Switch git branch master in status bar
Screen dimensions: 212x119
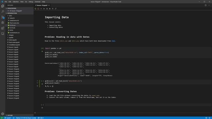[8, 118]
